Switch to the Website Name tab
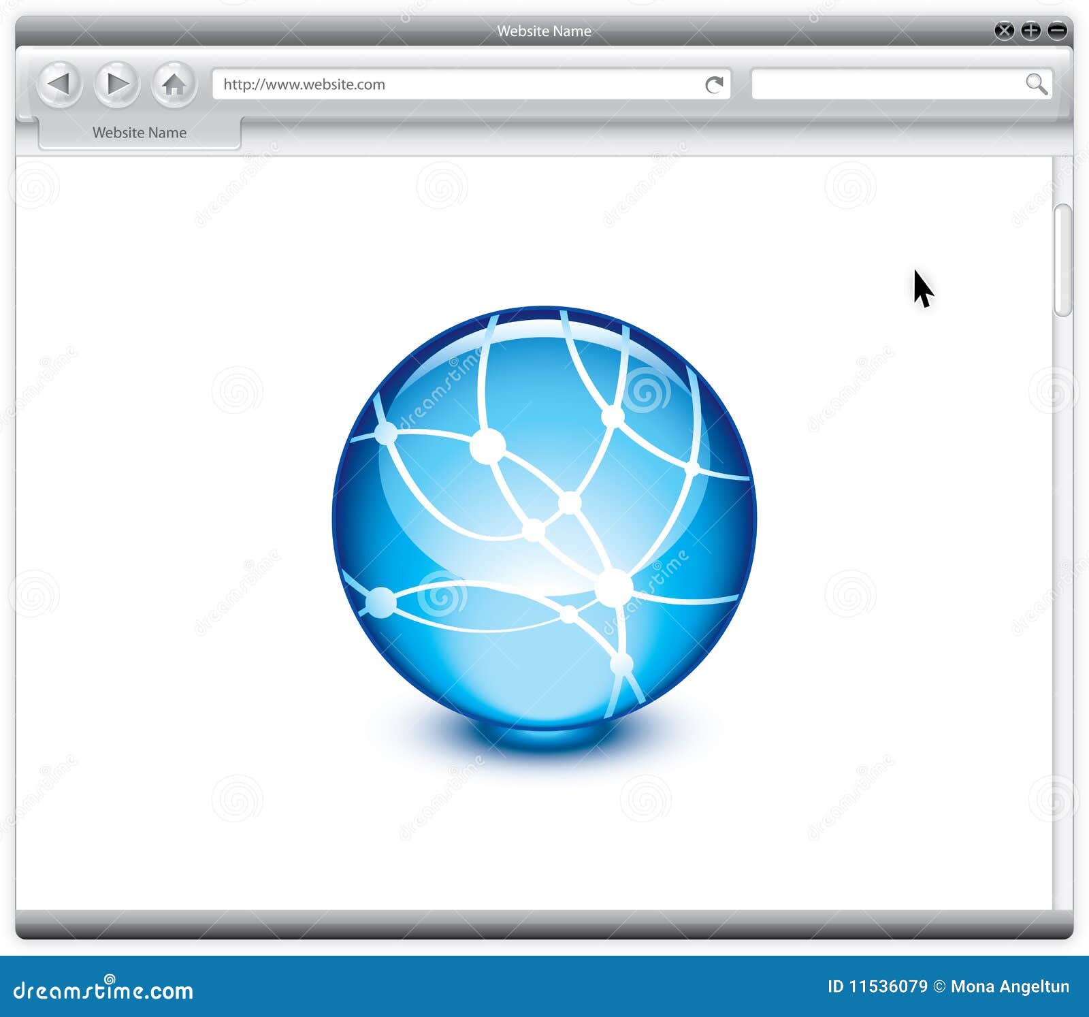 (x=140, y=133)
